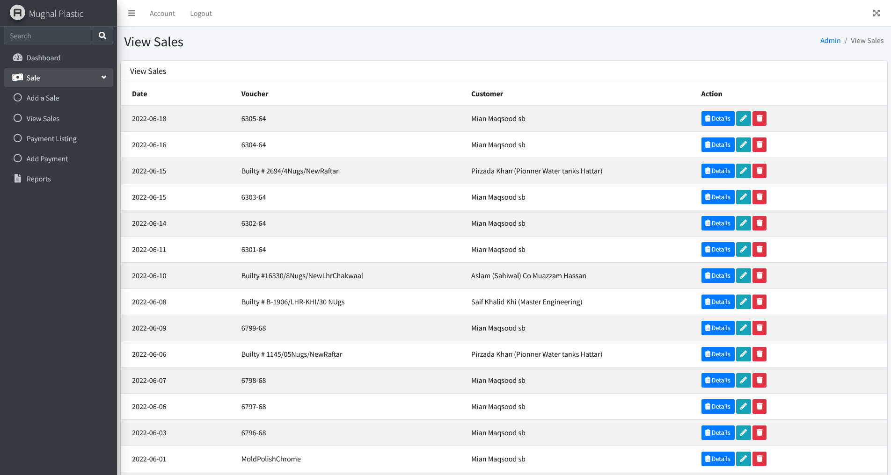This screenshot has width=891, height=475.
Task: Collapse the Sale menu chevron
Action: pos(104,78)
